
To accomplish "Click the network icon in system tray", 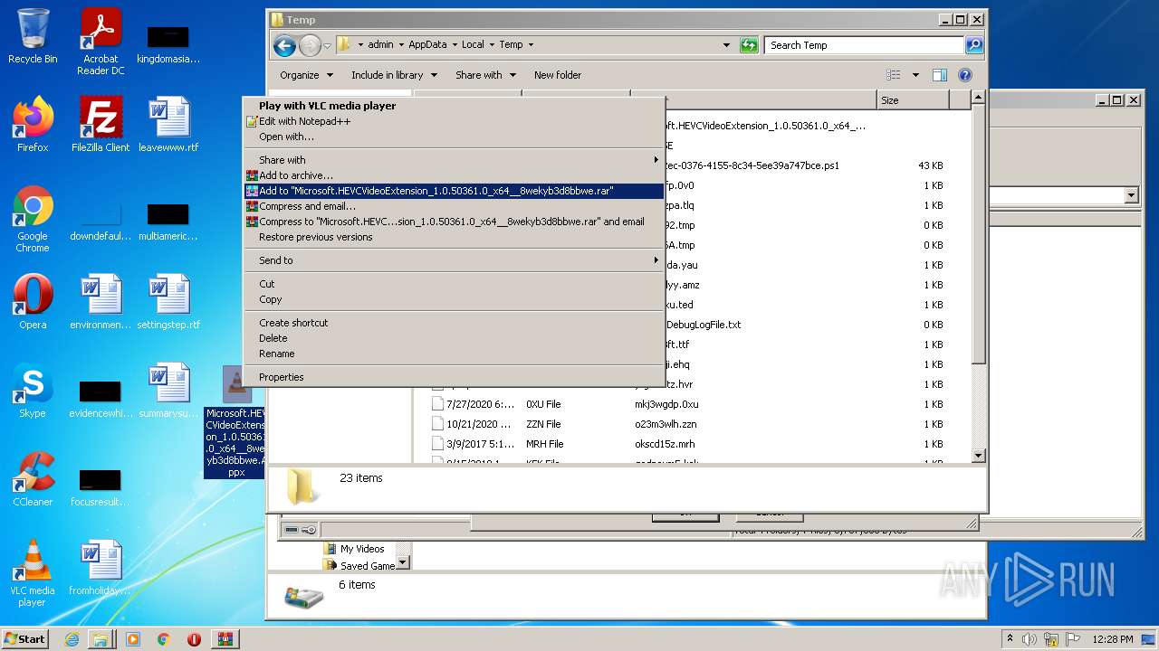I will (x=1049, y=639).
